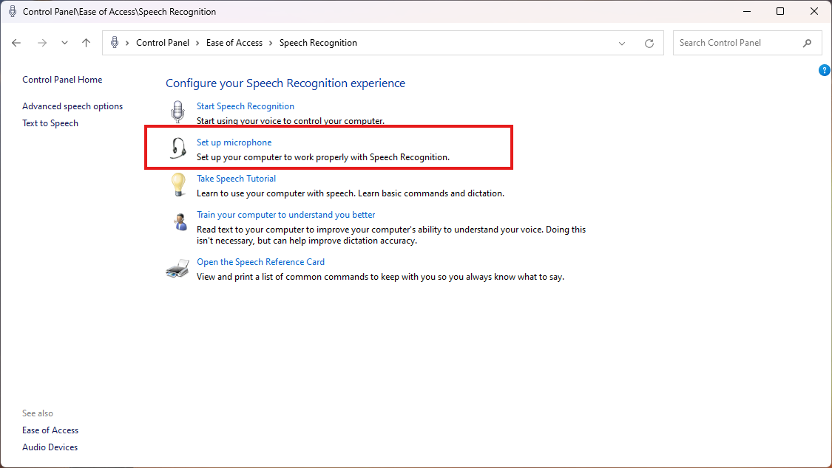Image resolution: width=832 pixels, height=468 pixels.
Task: Click the headset icon for microphone setup
Action: pyautogui.click(x=177, y=149)
